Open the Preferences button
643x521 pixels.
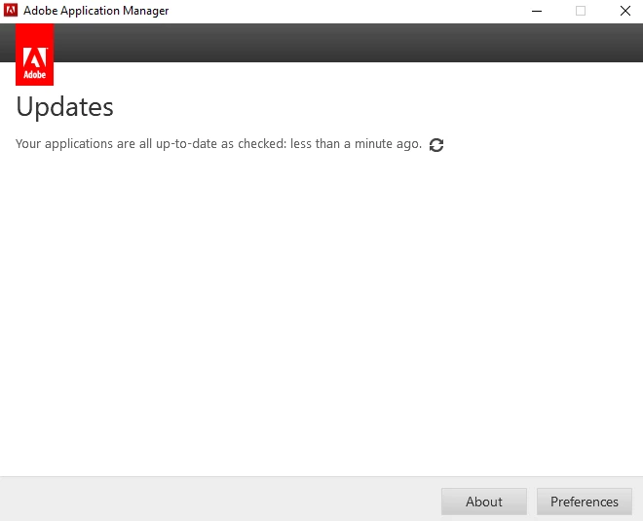pos(584,502)
